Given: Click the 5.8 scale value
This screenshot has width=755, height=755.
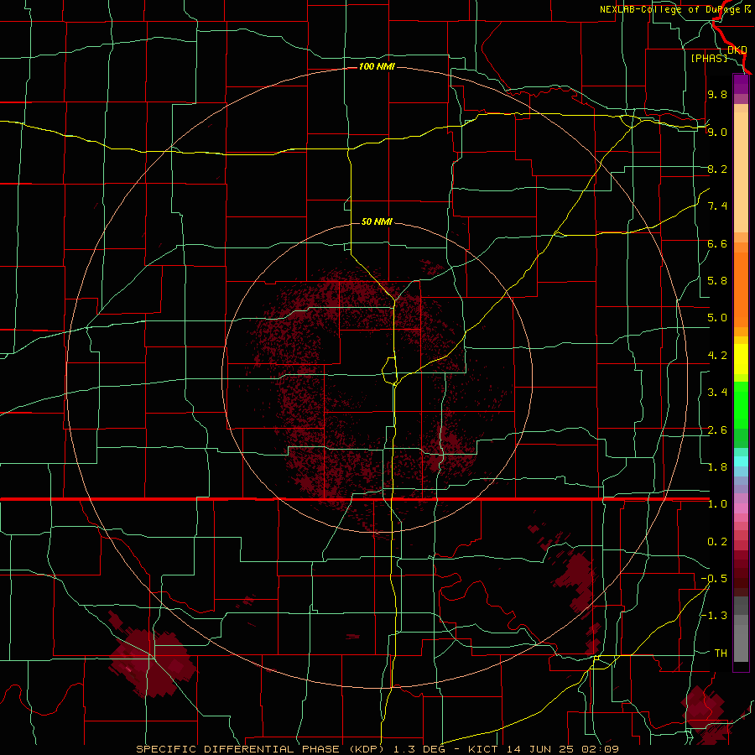Looking at the screenshot, I should pyautogui.click(x=717, y=280).
